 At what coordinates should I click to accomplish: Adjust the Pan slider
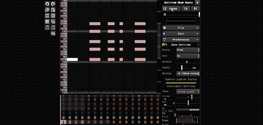point(188,103)
